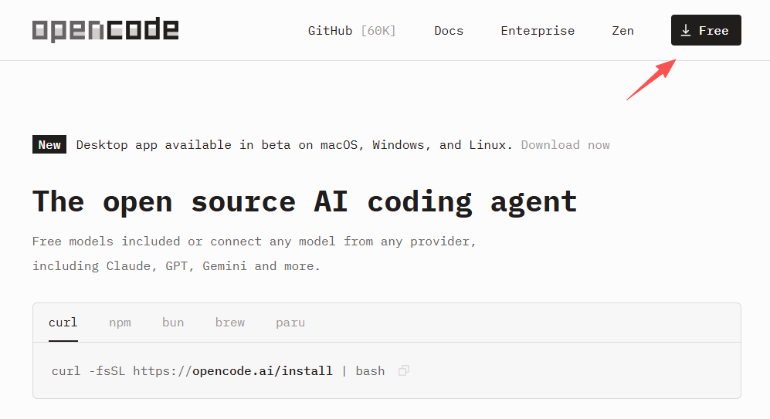Screen dimensions: 770x419
Task: Click the opencode logo
Action: tap(105, 31)
